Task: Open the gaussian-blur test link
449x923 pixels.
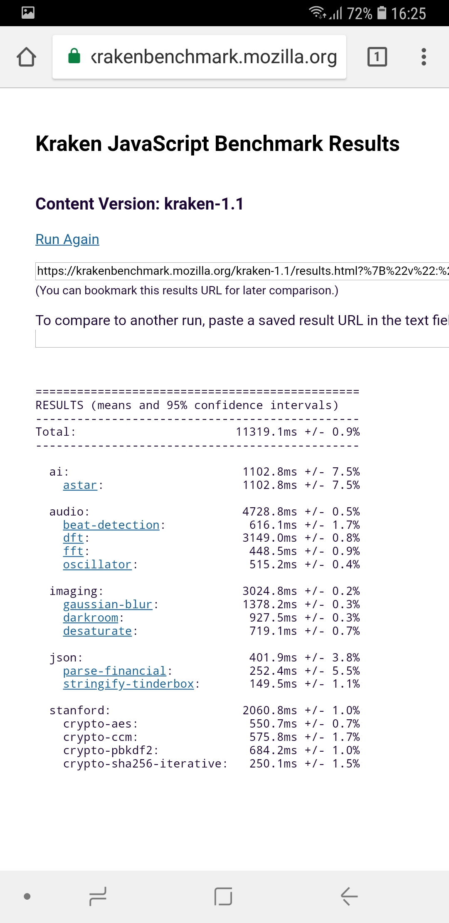Action: point(108,605)
